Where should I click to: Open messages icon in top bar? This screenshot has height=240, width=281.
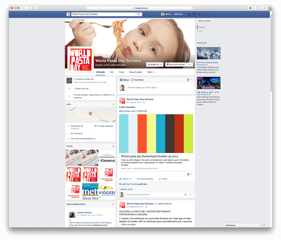point(194,14)
